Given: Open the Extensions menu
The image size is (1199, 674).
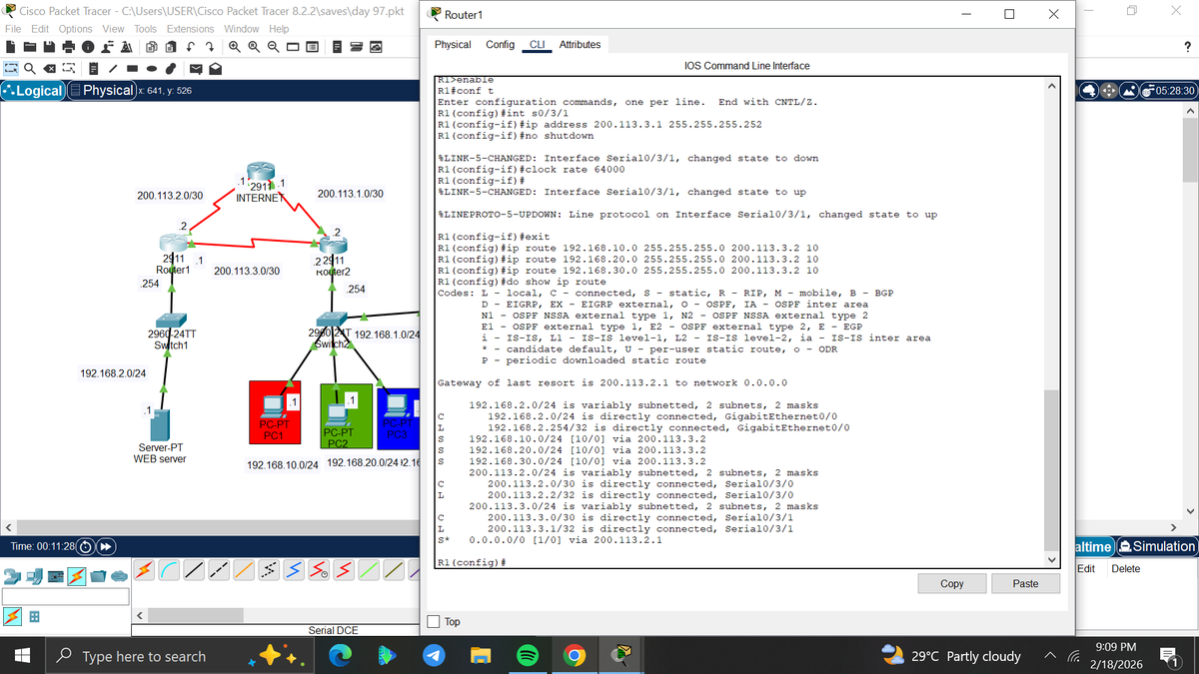Looking at the screenshot, I should [x=190, y=29].
